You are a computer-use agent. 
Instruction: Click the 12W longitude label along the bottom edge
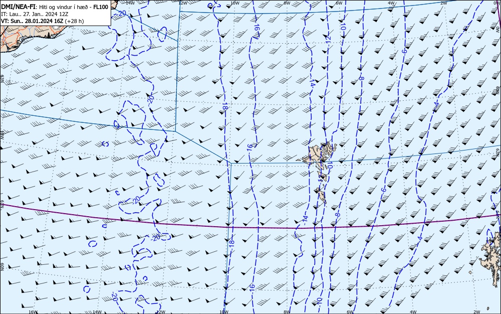coord(161,312)
